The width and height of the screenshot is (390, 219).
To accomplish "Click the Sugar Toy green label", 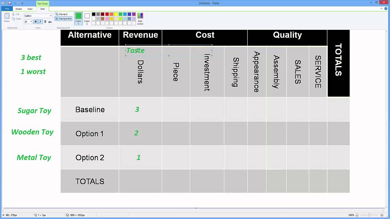I will click(34, 110).
